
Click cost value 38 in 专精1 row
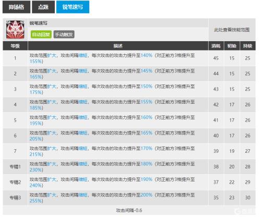tap(216, 167)
